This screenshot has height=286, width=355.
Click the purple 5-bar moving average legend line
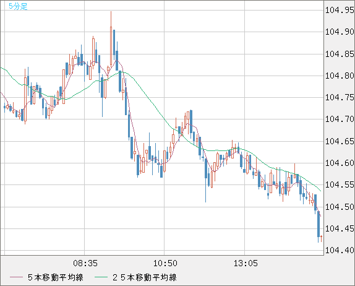click(x=16, y=277)
